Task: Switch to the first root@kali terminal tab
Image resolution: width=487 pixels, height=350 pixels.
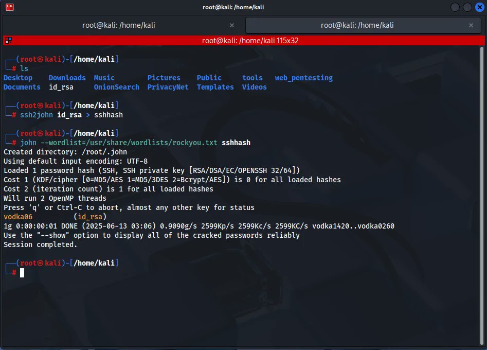Action: coord(119,25)
